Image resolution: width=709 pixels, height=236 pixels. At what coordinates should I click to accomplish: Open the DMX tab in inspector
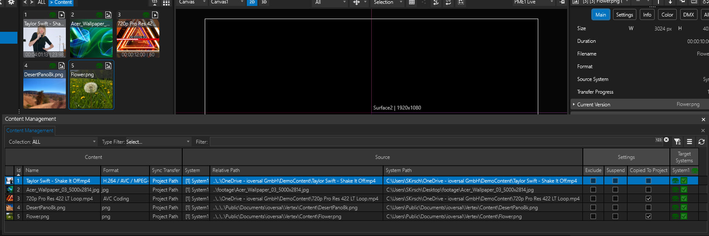[688, 15]
